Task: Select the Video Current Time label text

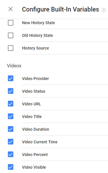Action: (40, 142)
